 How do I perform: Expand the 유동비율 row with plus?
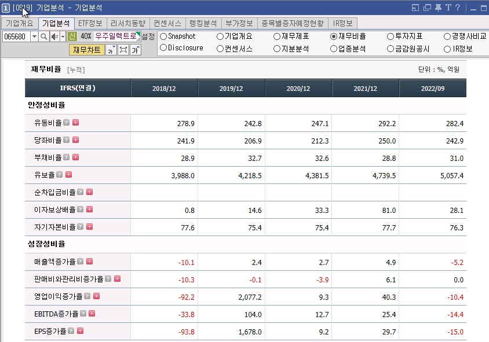pos(75,123)
